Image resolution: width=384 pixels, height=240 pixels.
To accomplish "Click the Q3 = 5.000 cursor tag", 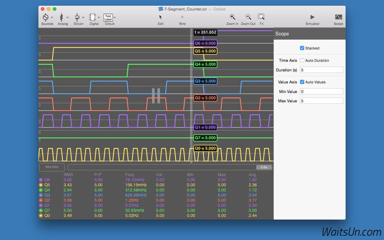I will [205, 81].
